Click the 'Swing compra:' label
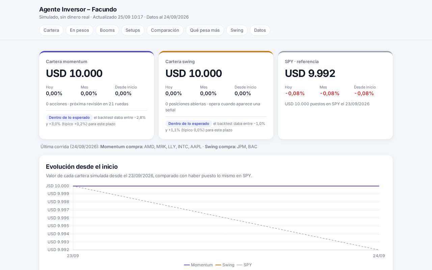The image size is (432, 270). click(x=220, y=147)
